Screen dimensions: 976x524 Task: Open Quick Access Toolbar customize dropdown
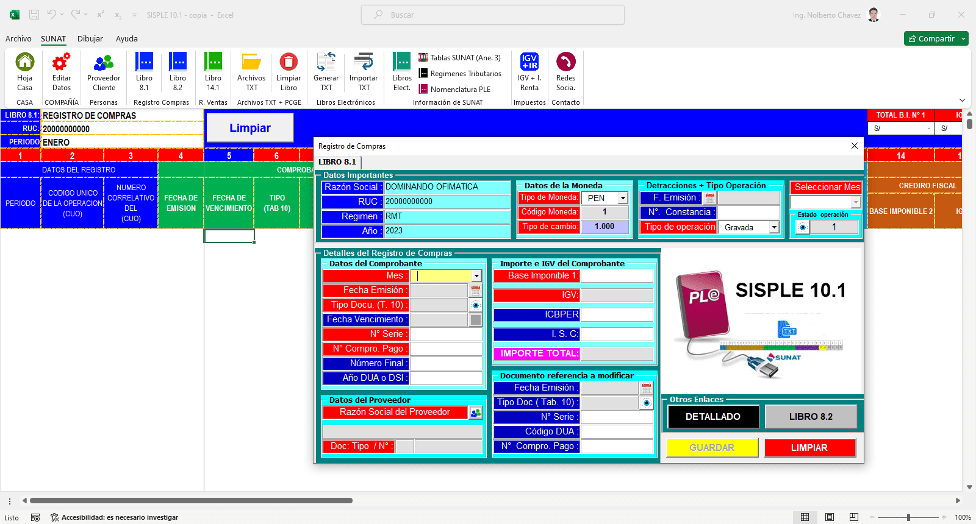tap(134, 15)
